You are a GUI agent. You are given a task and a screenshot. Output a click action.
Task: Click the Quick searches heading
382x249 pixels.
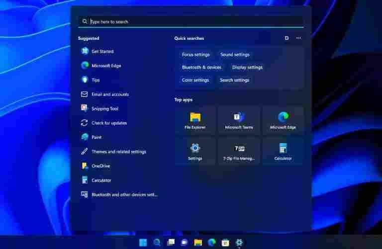(x=189, y=38)
